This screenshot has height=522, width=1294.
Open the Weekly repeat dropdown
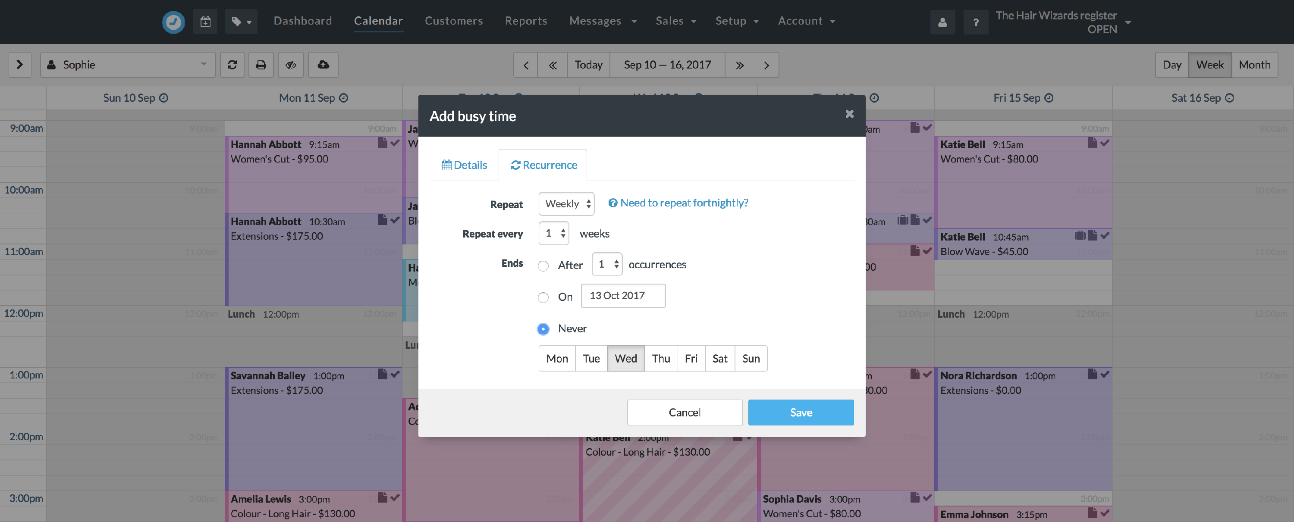(566, 204)
